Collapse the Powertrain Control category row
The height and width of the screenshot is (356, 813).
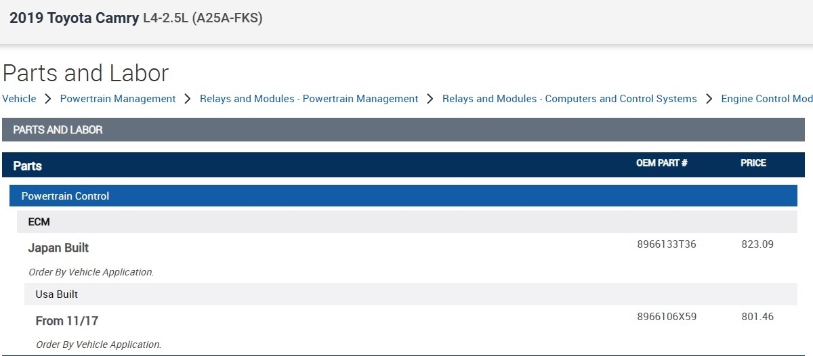403,196
